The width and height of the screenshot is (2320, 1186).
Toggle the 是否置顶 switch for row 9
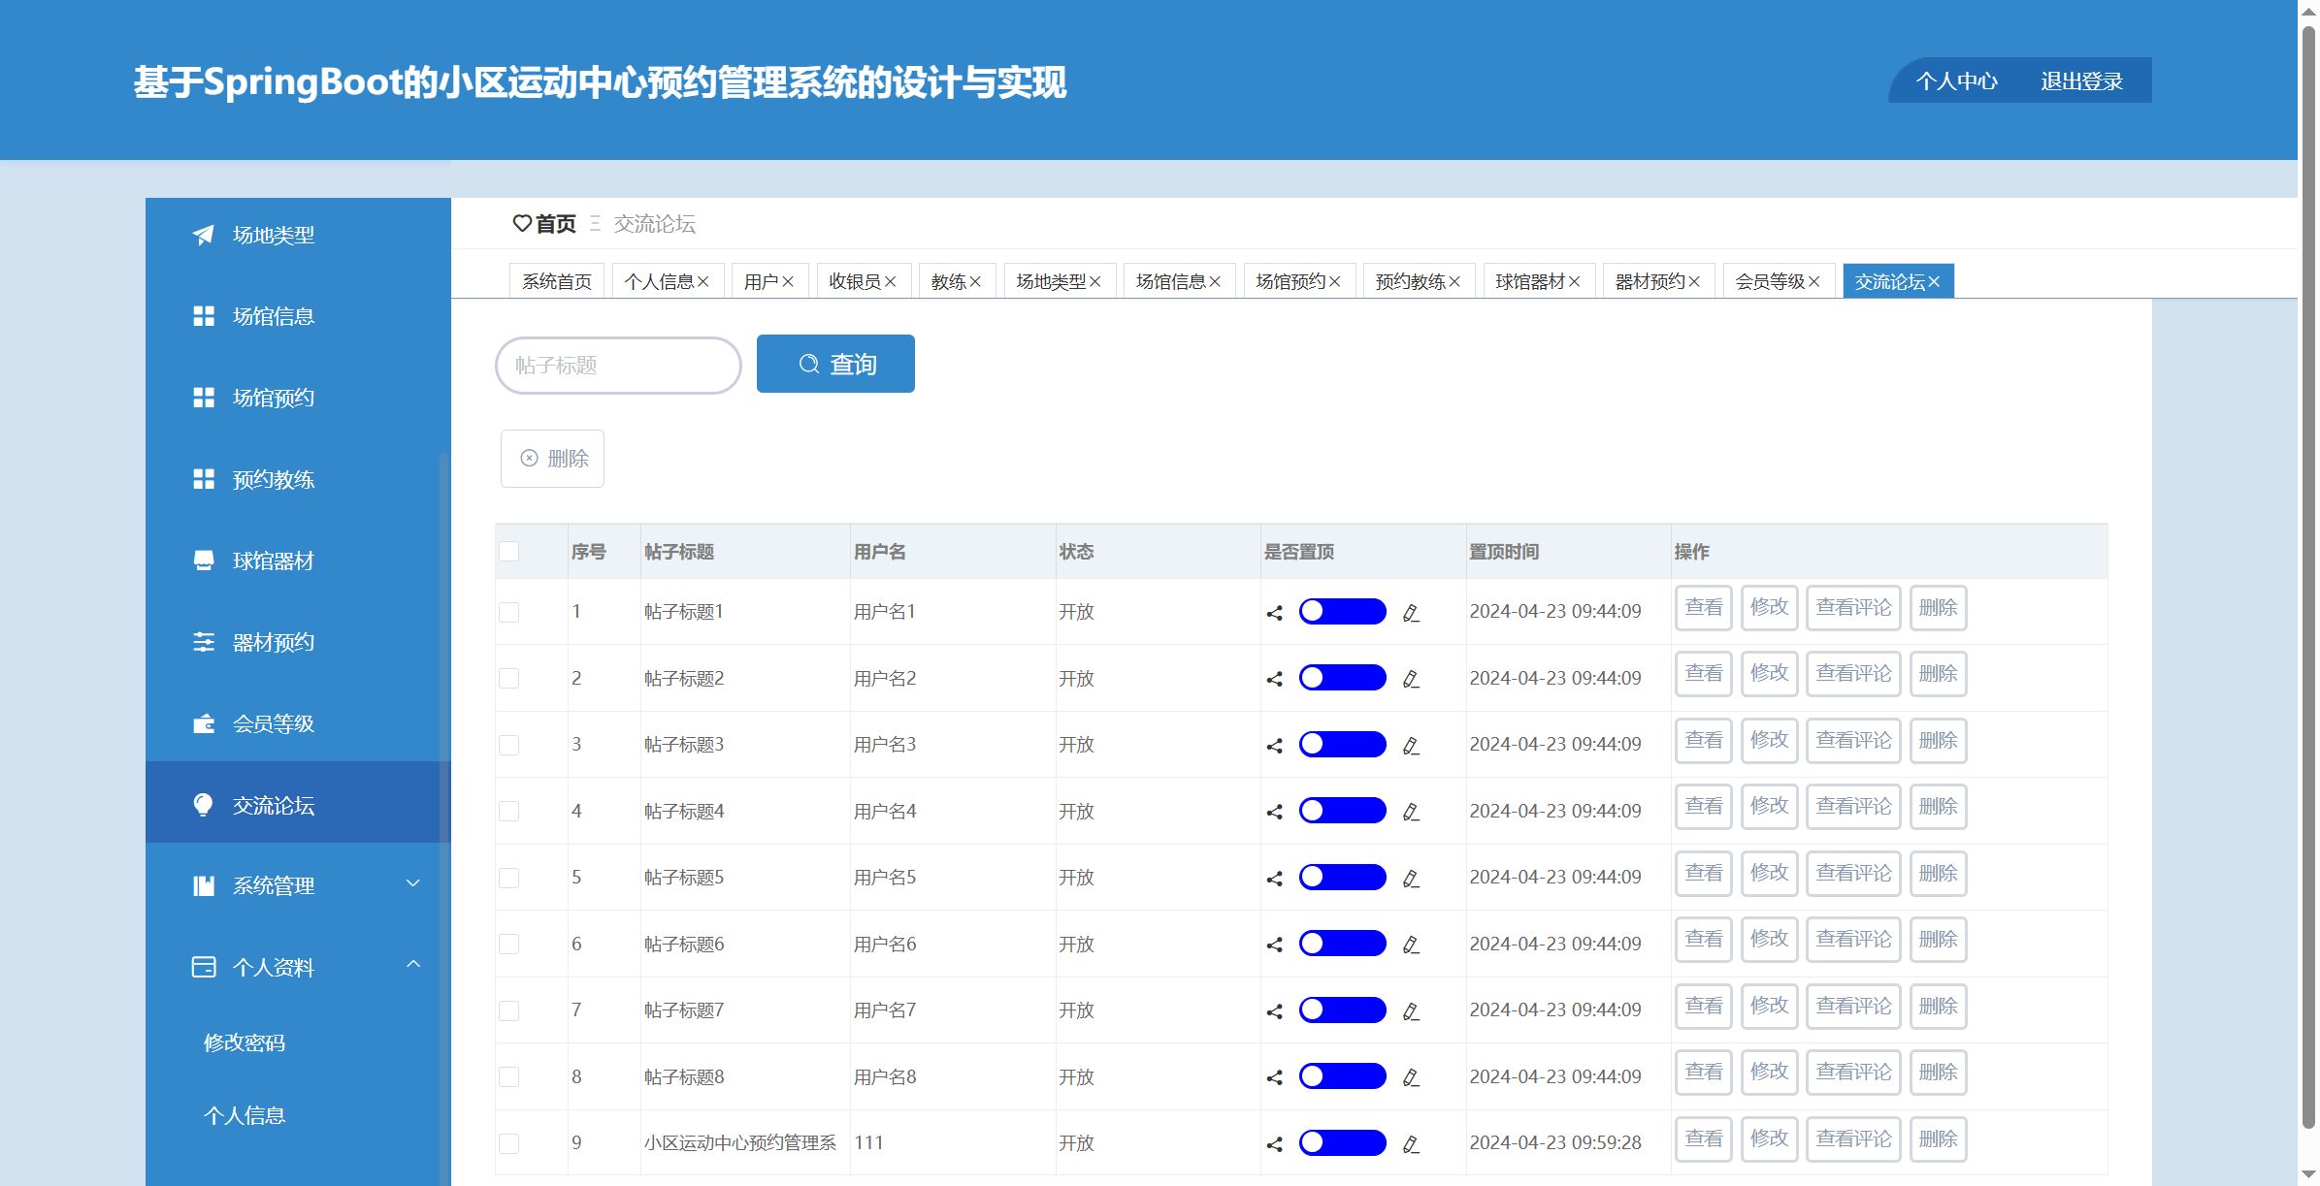[x=1342, y=1142]
